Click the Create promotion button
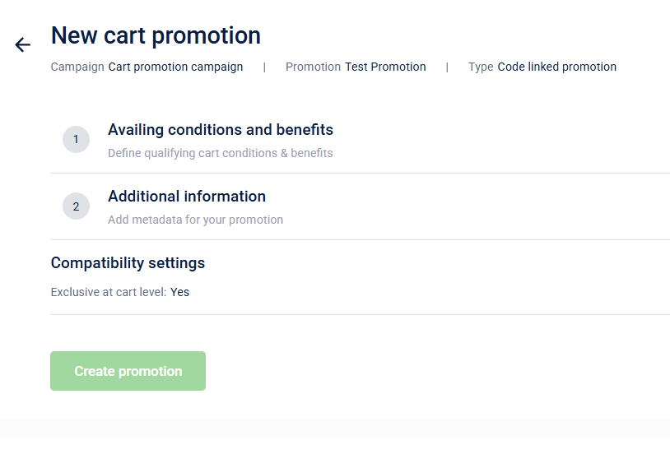This screenshot has height=468, width=670. point(128,371)
